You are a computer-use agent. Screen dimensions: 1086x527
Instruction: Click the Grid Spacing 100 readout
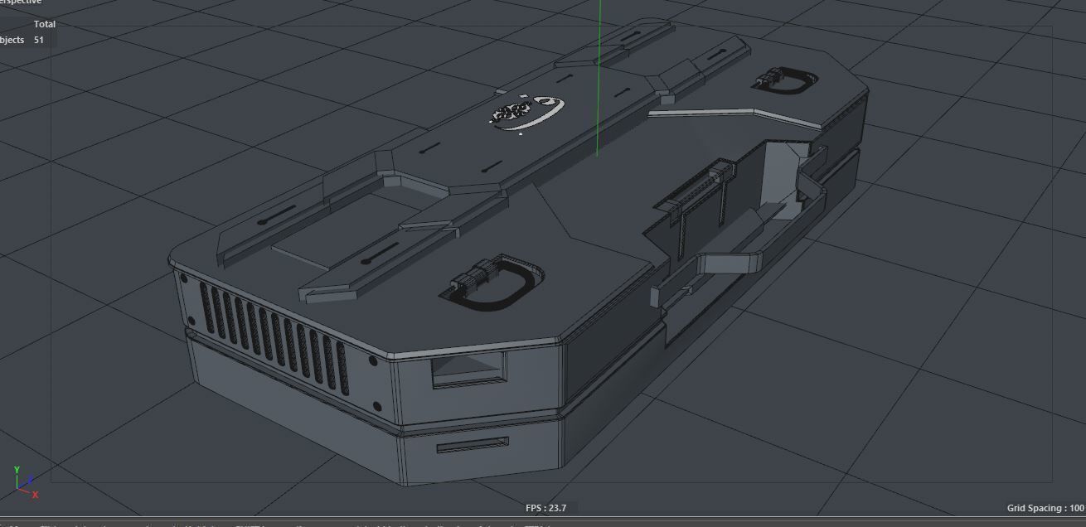coord(1045,508)
